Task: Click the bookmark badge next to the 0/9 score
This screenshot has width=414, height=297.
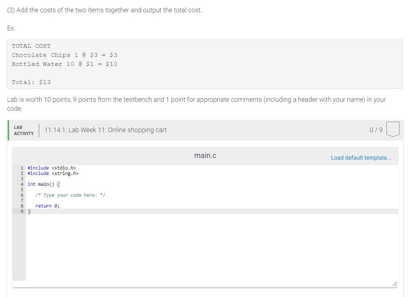Action: click(393, 129)
